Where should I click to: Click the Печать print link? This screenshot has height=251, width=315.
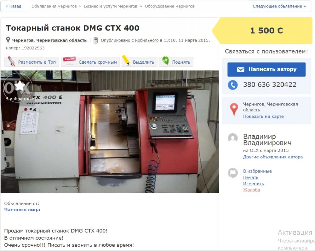(x=251, y=177)
